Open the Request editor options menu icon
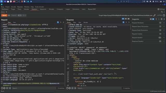This screenshot has height=93, width=166. pos(63,22)
